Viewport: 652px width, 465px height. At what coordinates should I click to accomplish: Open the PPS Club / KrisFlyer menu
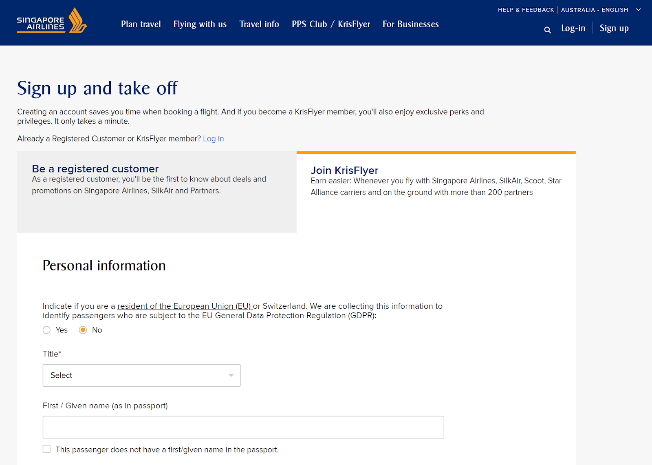click(x=331, y=24)
